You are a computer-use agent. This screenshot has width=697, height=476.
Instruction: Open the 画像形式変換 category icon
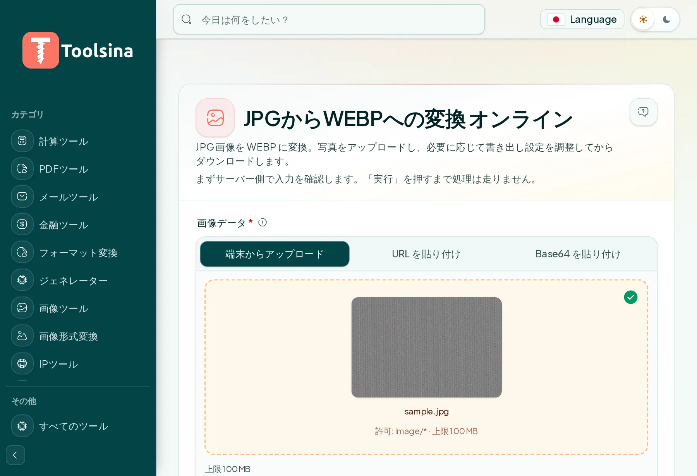coord(22,336)
